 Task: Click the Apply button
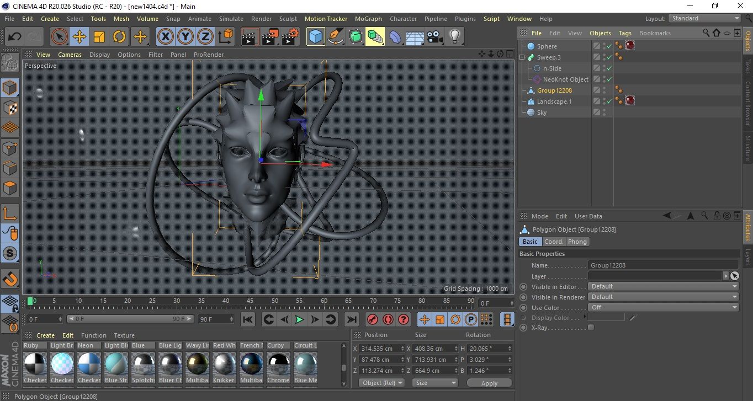(x=489, y=383)
